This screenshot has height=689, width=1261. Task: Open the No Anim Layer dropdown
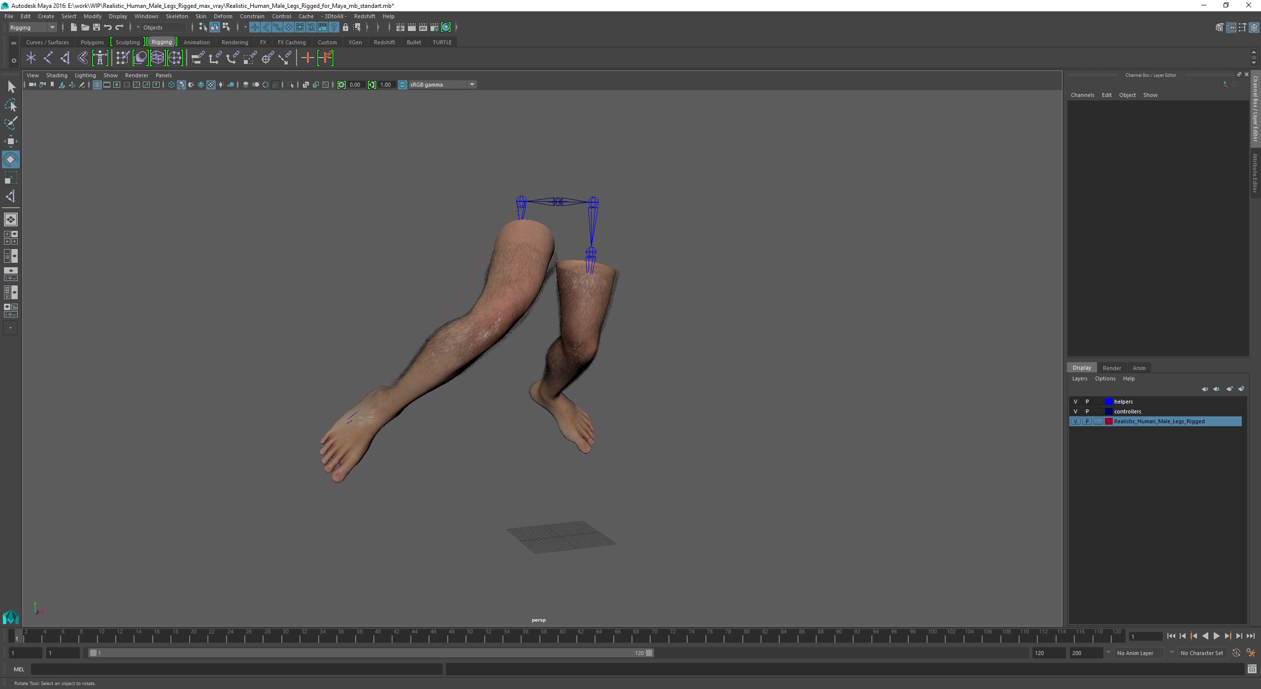1172,653
